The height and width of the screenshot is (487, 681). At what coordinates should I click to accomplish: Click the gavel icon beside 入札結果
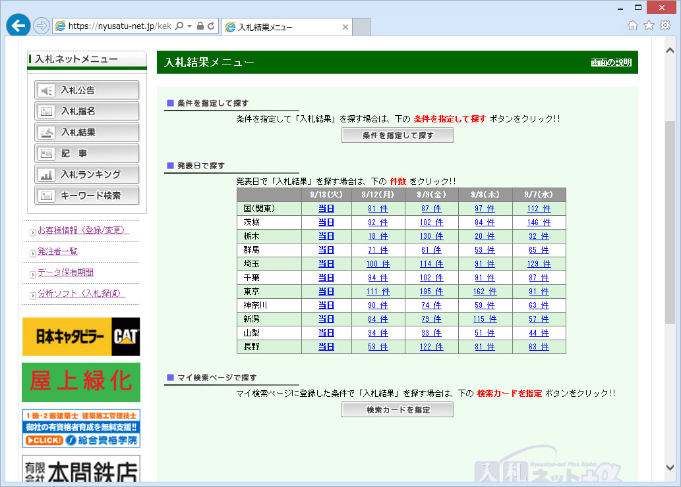coord(46,133)
